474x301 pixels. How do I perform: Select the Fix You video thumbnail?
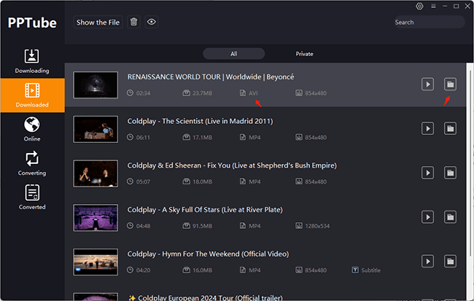coord(96,173)
